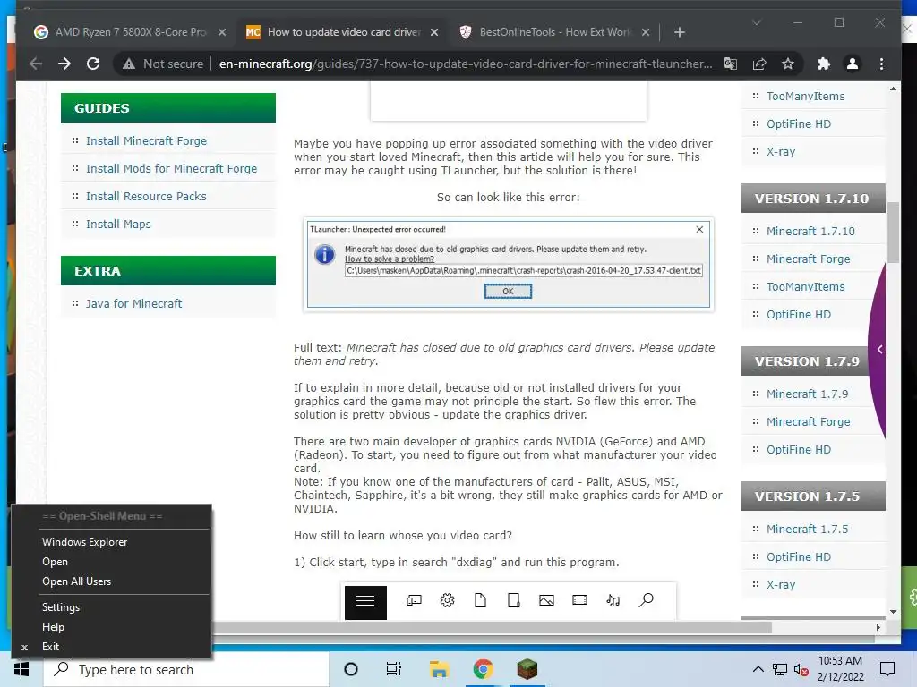Open TooManyItems under Version 1.7.10
The height and width of the screenshot is (687, 917).
805,287
